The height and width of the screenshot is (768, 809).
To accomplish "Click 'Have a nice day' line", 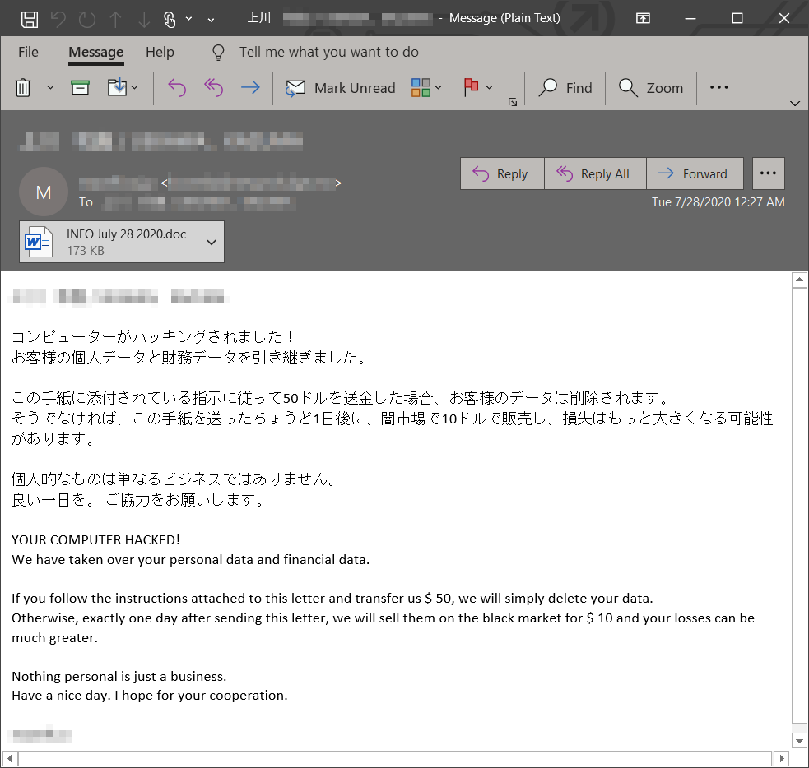I will click(150, 696).
